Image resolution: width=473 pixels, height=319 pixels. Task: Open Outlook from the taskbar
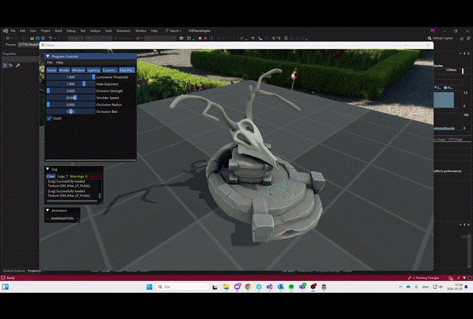(x=281, y=287)
